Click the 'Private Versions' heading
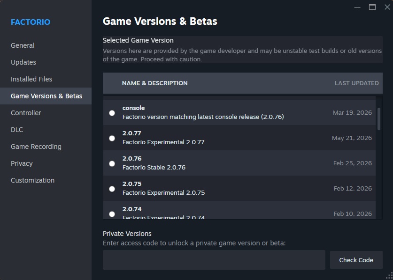Image resolution: width=393 pixels, height=280 pixels. click(x=127, y=234)
